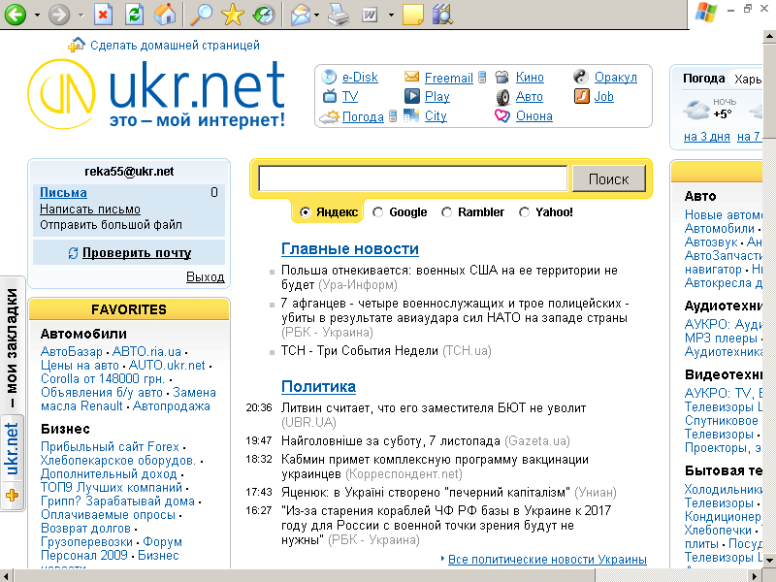The image size is (776, 582).
Task: Open the Политика section heading
Action: tap(319, 386)
